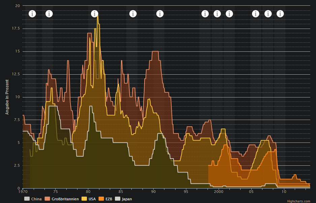
Task: Click the info marker just before year 10
Action: click(280, 14)
